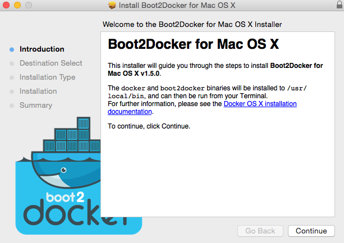Click the Boot2Docker for Mac OS X heading
Screen dimensions: 344x243
(x=193, y=44)
